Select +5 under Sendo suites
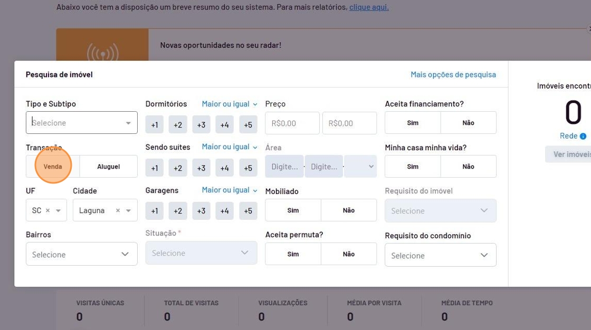The image size is (591, 330). [x=248, y=168]
